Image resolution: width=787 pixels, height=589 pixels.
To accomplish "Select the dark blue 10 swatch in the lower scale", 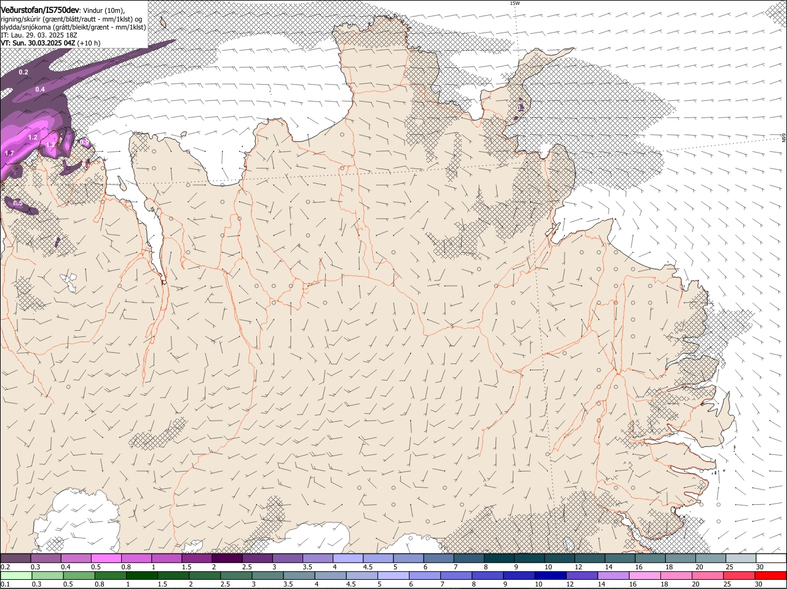I will pyautogui.click(x=551, y=576).
